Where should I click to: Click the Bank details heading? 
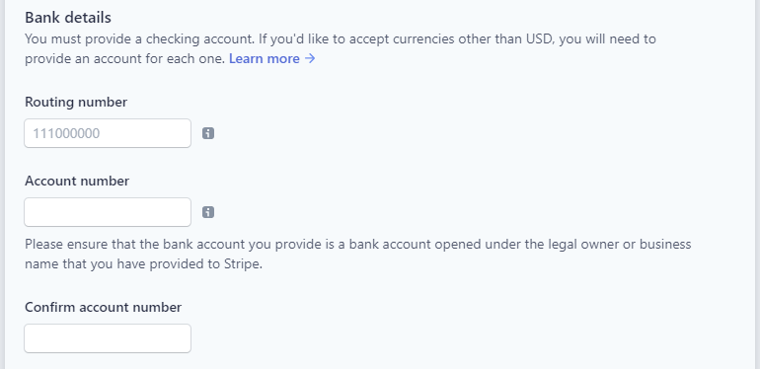pyautogui.click(x=68, y=18)
